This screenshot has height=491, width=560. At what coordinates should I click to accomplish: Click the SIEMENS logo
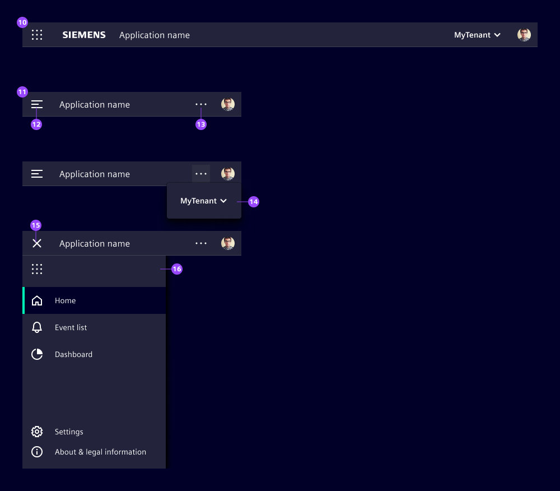pos(84,35)
